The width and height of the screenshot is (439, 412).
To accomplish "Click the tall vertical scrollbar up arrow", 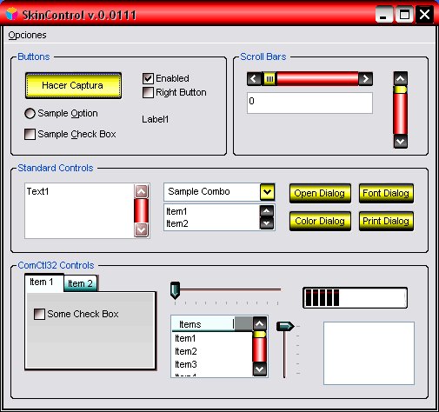I will [x=401, y=78].
